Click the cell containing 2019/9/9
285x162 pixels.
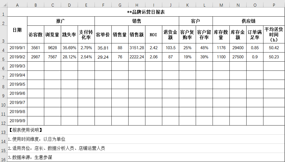(17, 121)
